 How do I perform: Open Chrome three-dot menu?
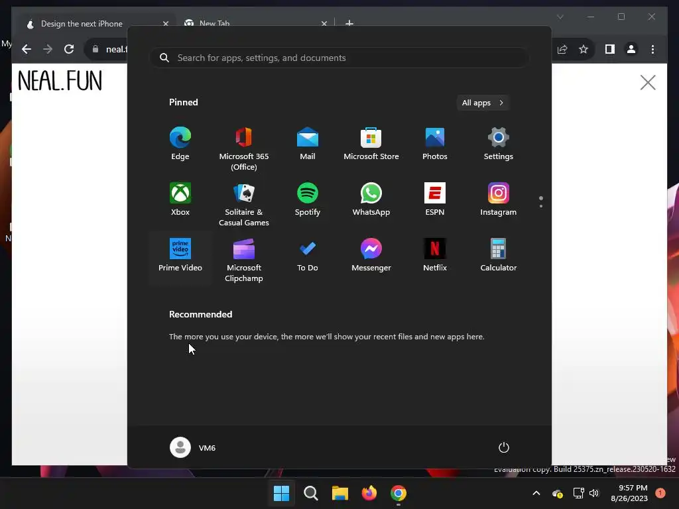click(652, 49)
